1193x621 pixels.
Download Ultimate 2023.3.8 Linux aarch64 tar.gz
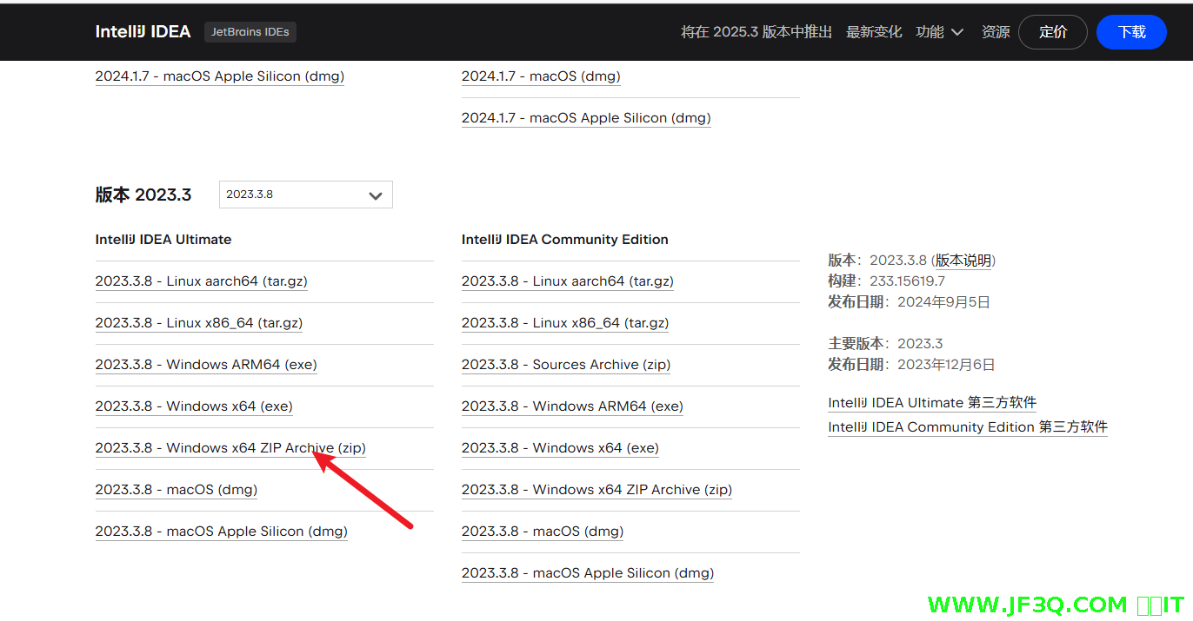[x=201, y=281]
